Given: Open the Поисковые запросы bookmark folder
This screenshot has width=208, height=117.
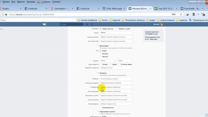Looking at the screenshot, I should 133,20.
